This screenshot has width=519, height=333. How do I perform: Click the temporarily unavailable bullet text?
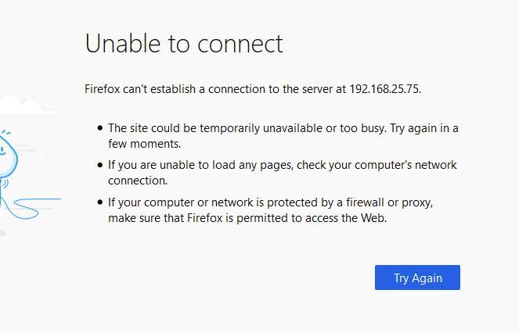283,136
